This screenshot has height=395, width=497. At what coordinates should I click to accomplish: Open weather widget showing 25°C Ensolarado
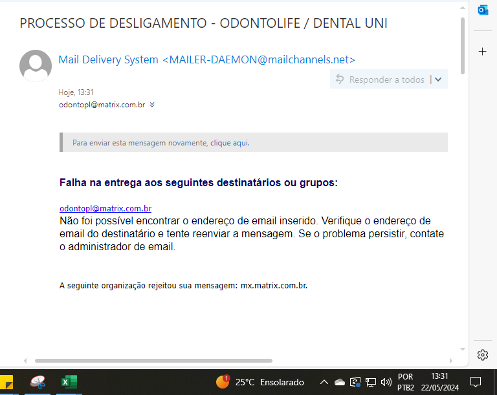tap(260, 382)
